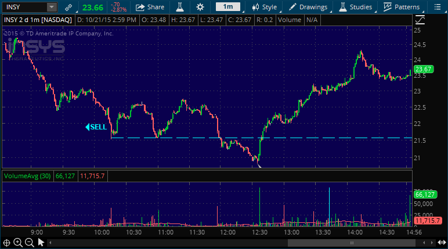This screenshot has height=249, width=448.
Task: Open chart settings gear icon
Action: click(200, 7)
